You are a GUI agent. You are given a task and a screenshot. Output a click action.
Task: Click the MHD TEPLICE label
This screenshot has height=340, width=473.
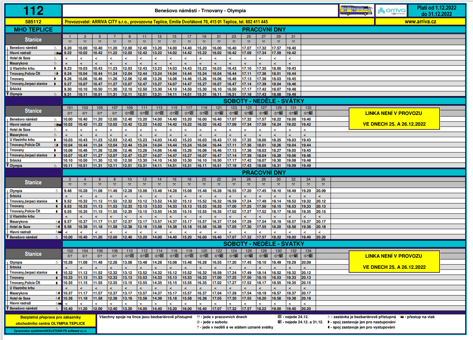pos(33,30)
